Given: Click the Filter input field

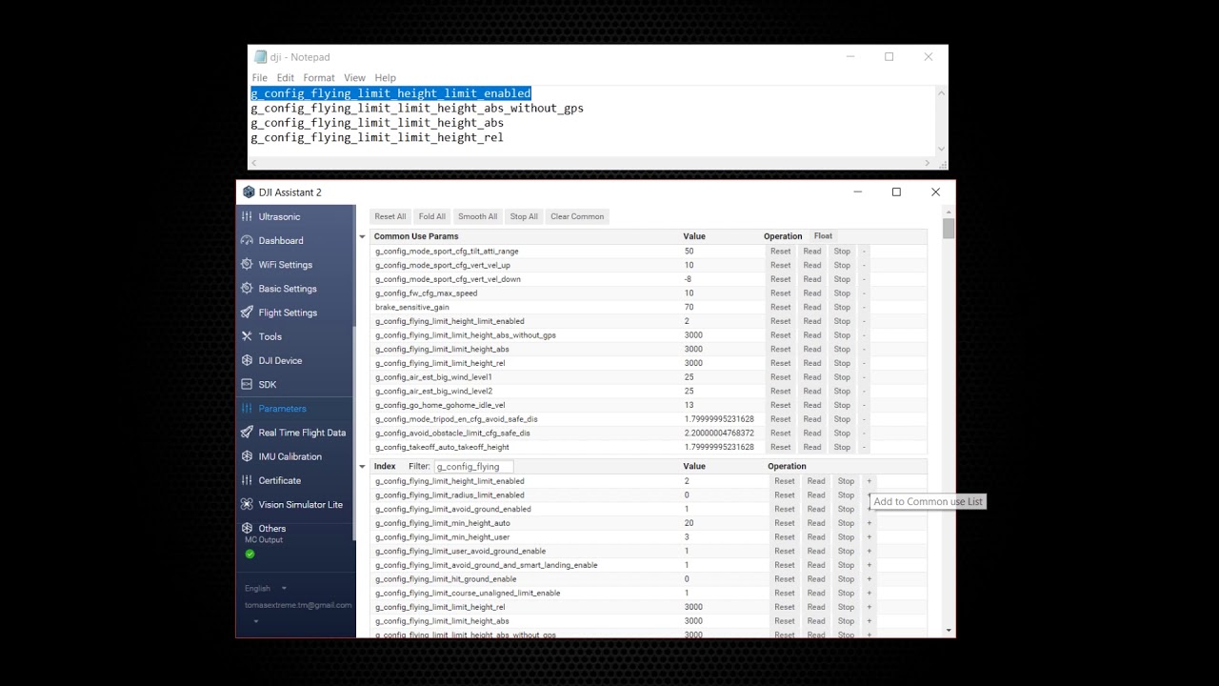Looking at the screenshot, I should click(473, 467).
